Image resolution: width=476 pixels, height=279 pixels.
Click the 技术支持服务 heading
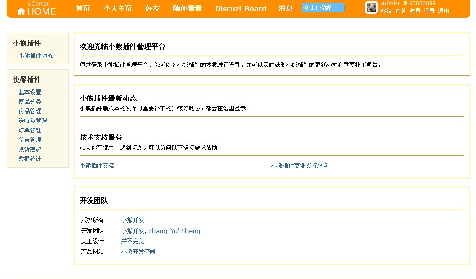click(x=101, y=138)
